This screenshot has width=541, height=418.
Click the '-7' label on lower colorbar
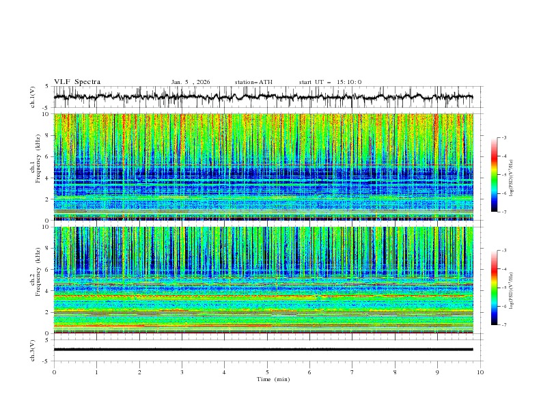click(x=504, y=325)
